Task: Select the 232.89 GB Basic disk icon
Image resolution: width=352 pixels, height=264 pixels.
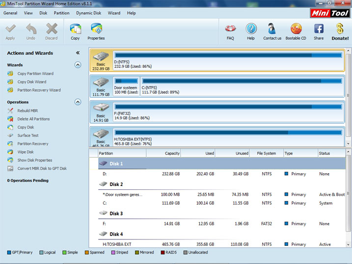Action: (101, 56)
